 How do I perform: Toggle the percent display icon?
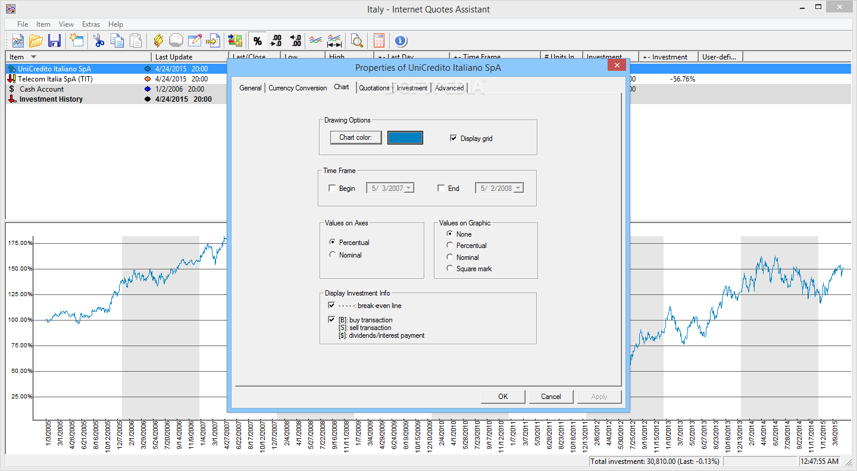(x=257, y=40)
